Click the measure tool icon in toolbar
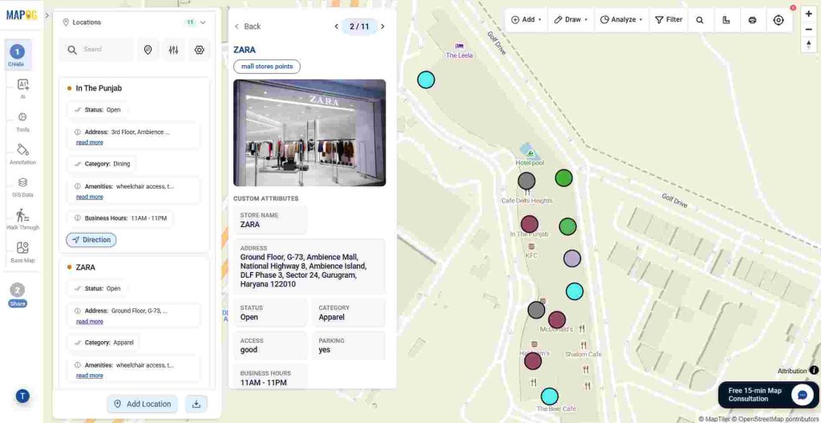 726,20
